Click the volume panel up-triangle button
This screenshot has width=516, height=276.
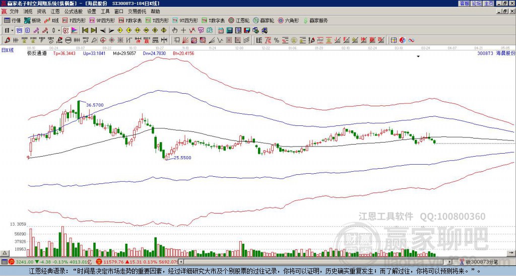pos(5,253)
